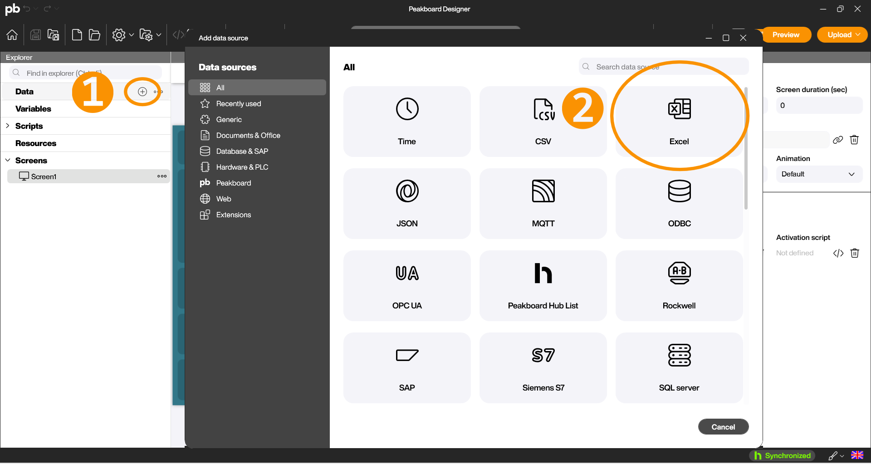871x464 pixels.
Task: Filter by Recently used sources
Action: coord(257,103)
